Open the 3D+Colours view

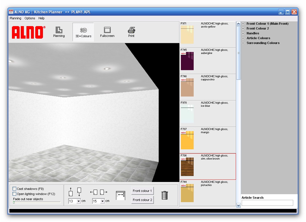click(83, 32)
